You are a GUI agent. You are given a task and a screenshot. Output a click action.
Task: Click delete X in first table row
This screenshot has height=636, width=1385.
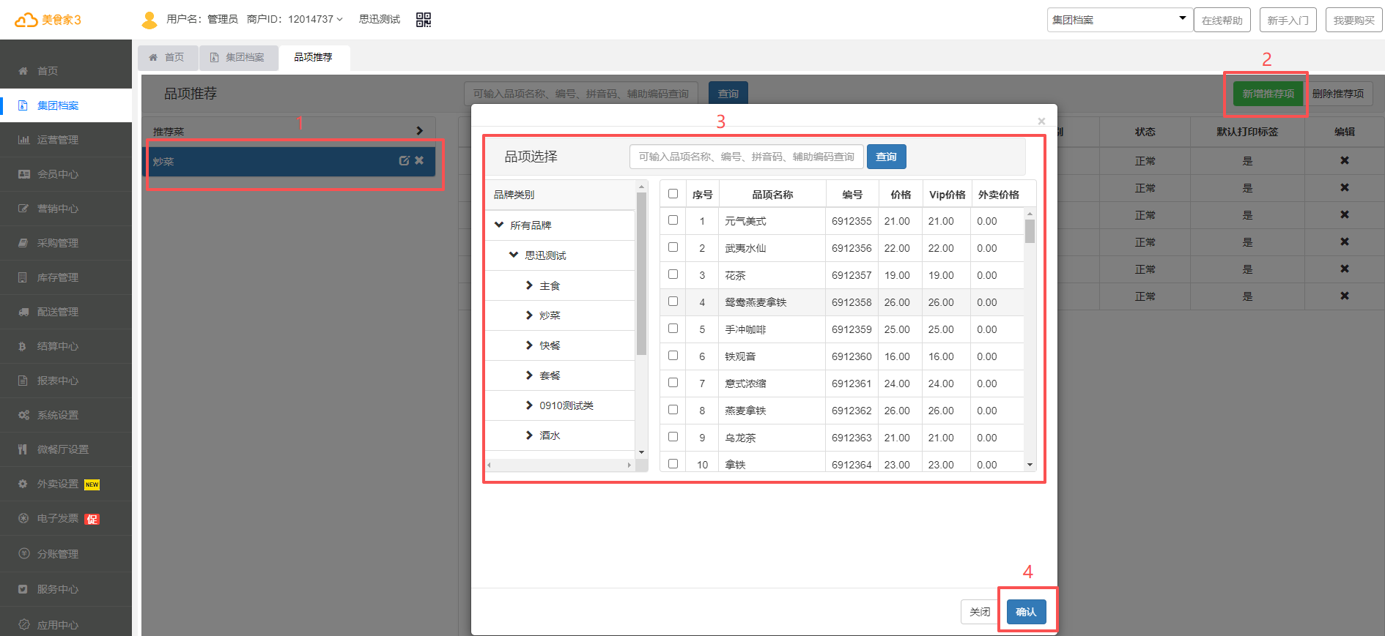1345,161
